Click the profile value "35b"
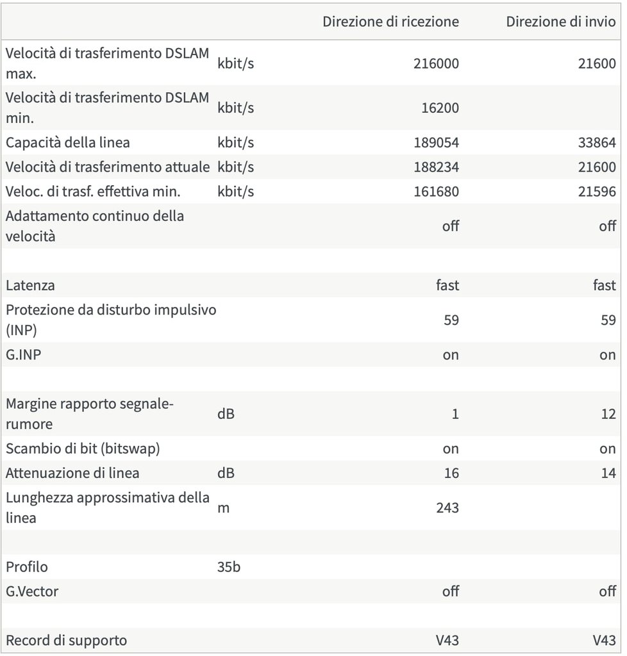Image resolution: width=627 pixels, height=656 pixels. [x=229, y=567]
